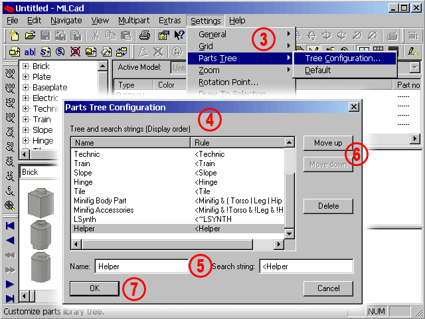The width and height of the screenshot is (425, 319).
Task: Open the Extras menu
Action: pos(170,21)
